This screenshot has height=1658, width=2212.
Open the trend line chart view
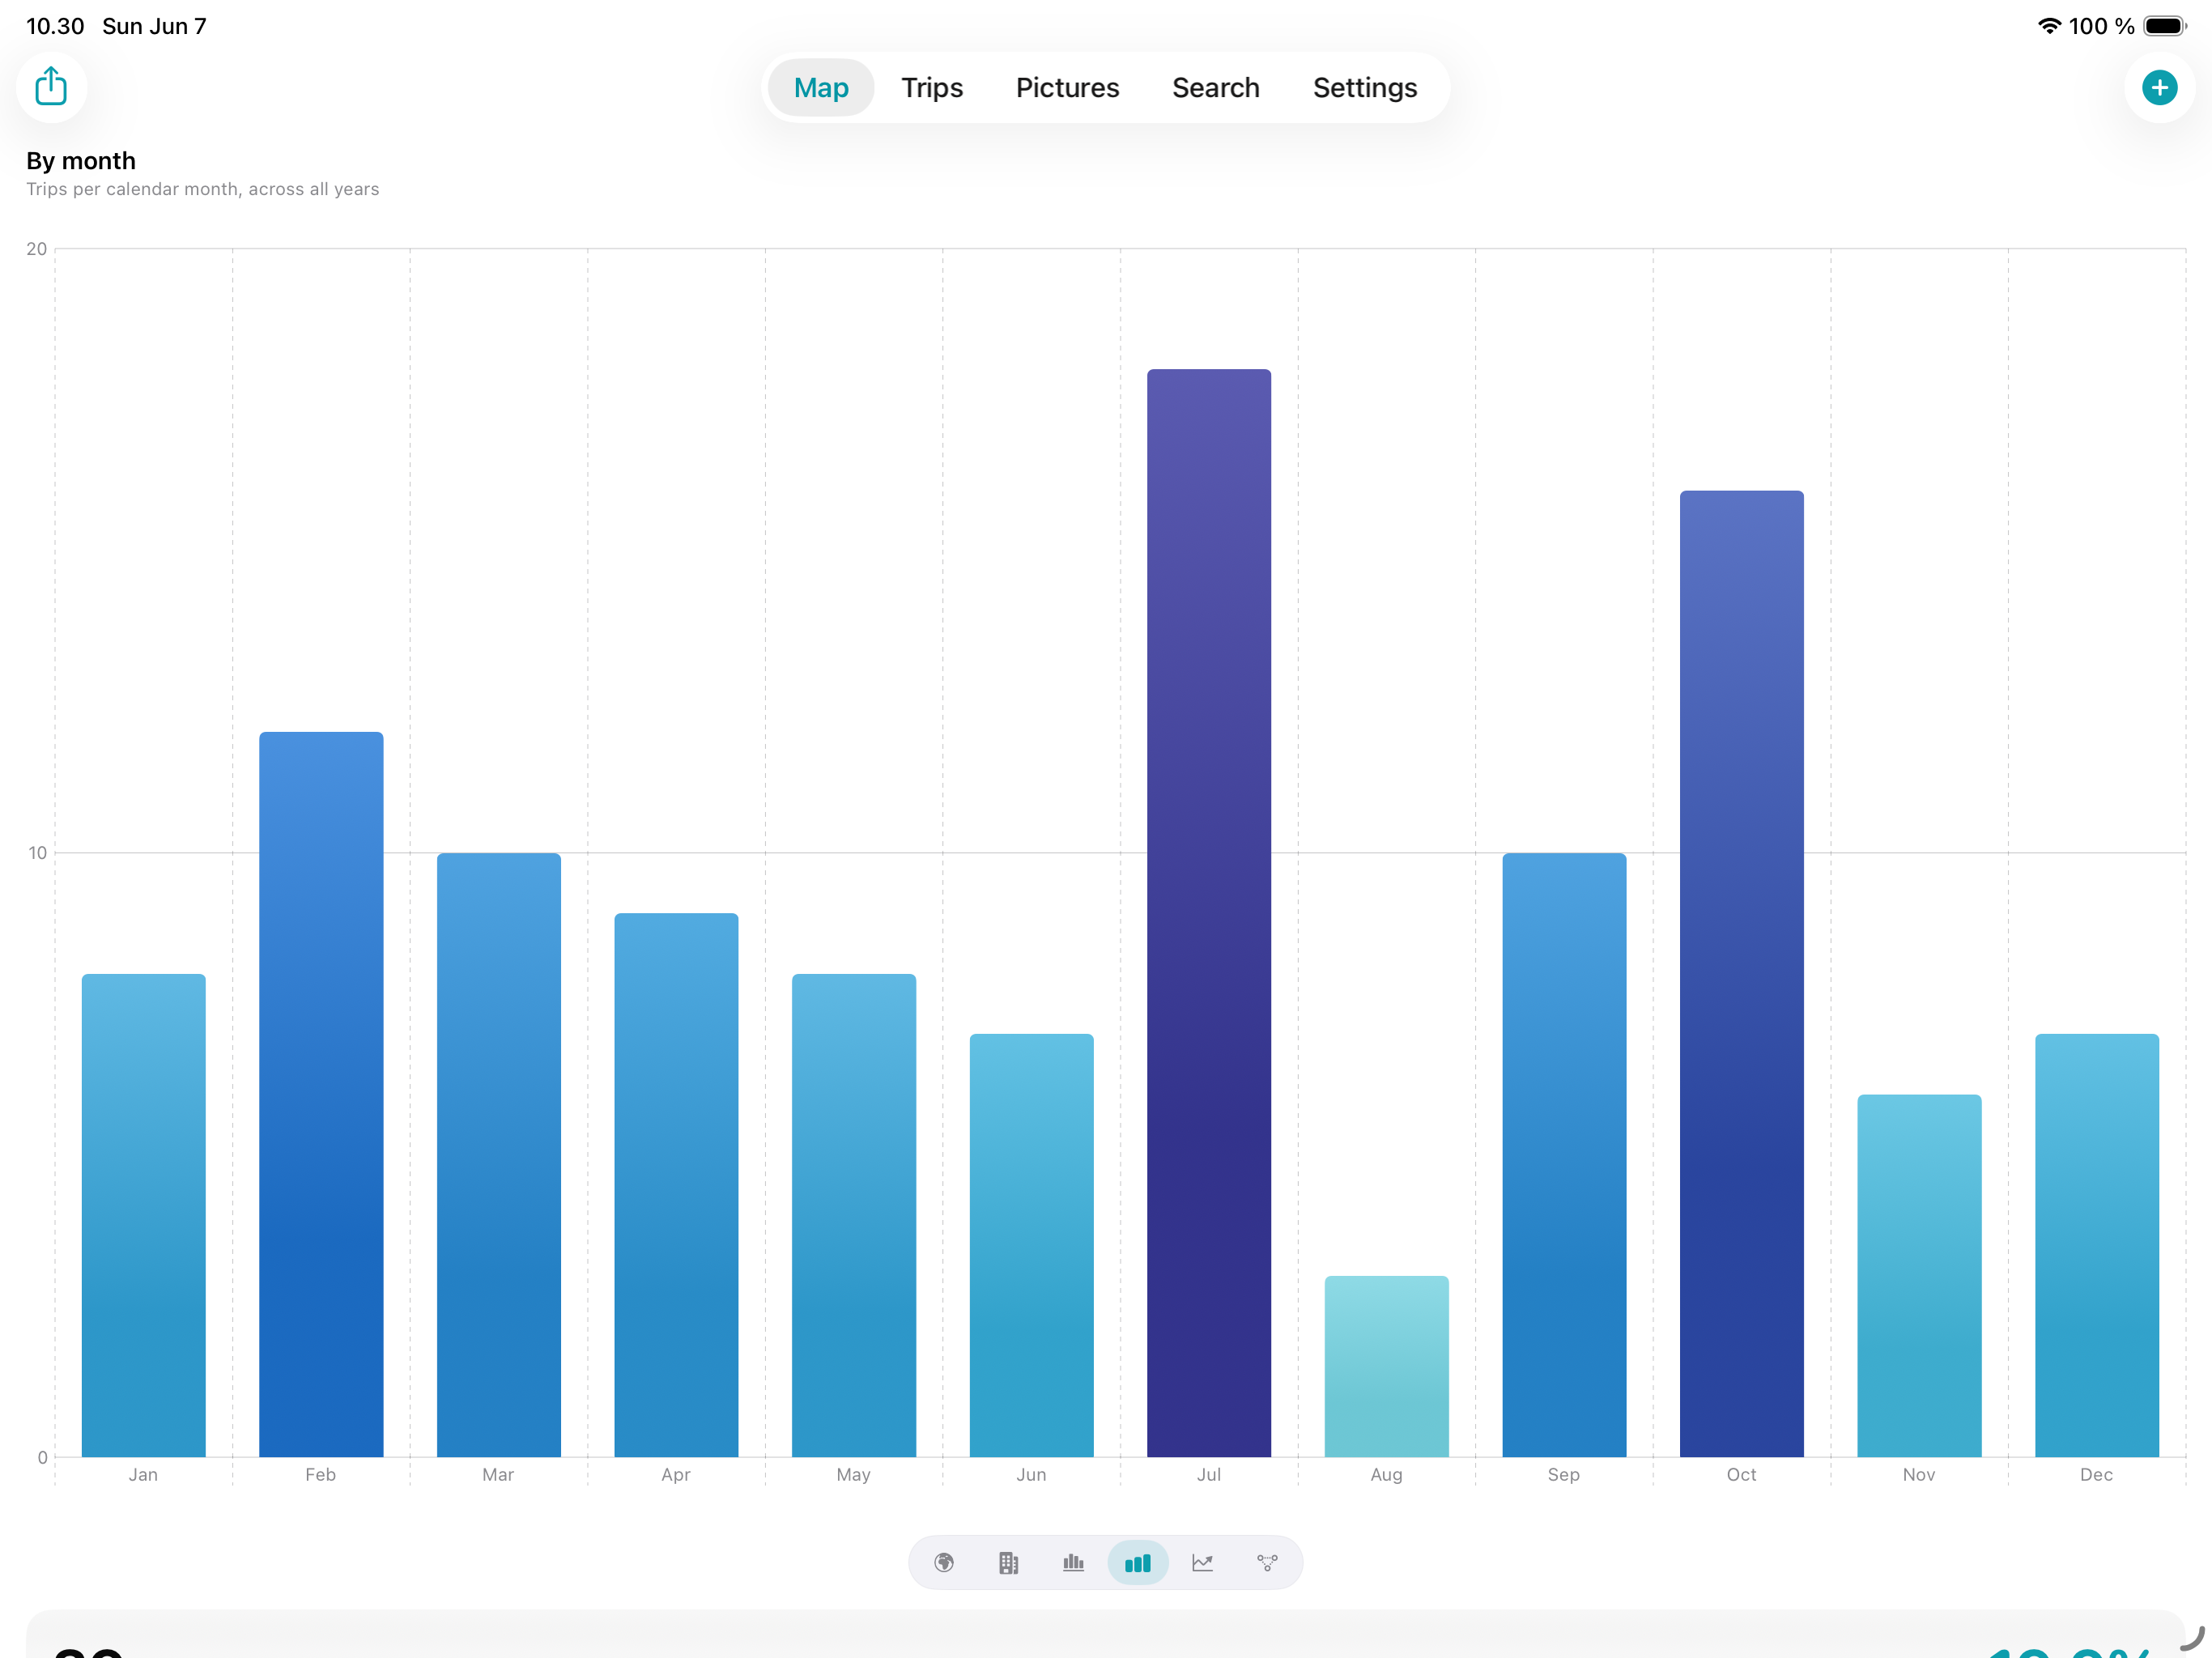tap(1202, 1562)
